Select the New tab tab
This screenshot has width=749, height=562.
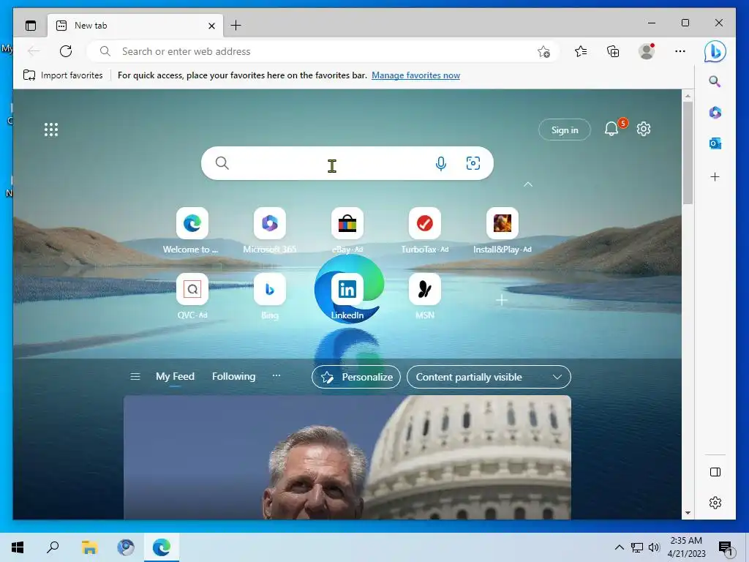pos(135,26)
